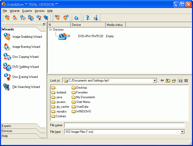
Task: Collapse the Devices tree node
Action: click(50, 30)
